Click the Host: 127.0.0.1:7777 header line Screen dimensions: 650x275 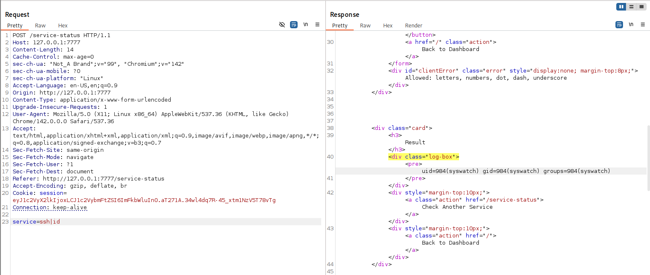[x=46, y=43]
